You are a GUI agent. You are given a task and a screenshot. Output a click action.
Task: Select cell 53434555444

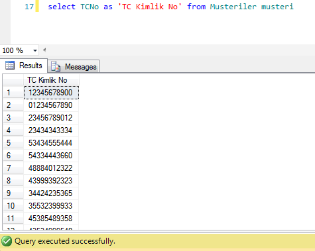(51, 143)
